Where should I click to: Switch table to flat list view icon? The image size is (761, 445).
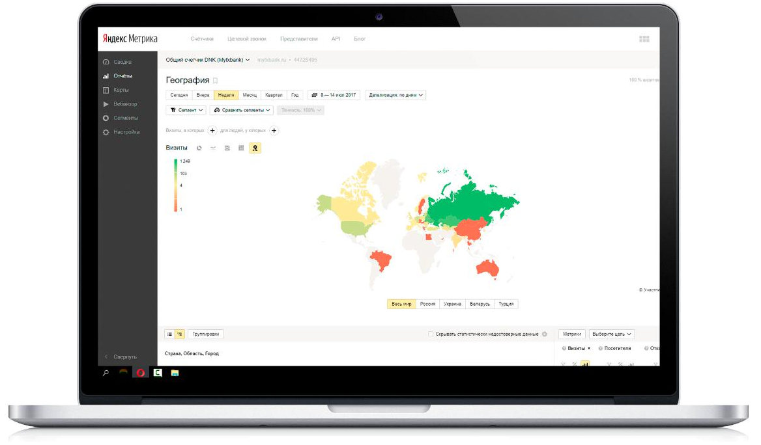[170, 334]
